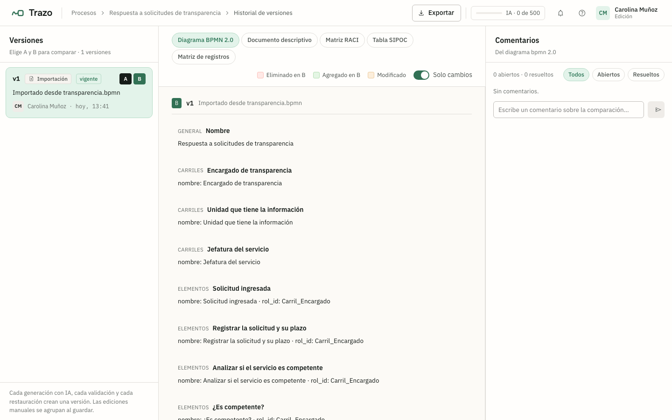Click Registrar la solicitud y su plazo heading

(259, 328)
